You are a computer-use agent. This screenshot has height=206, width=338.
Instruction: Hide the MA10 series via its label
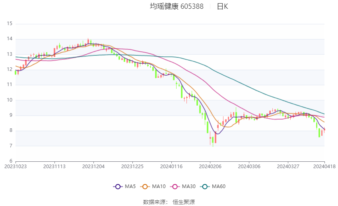coord(159,186)
